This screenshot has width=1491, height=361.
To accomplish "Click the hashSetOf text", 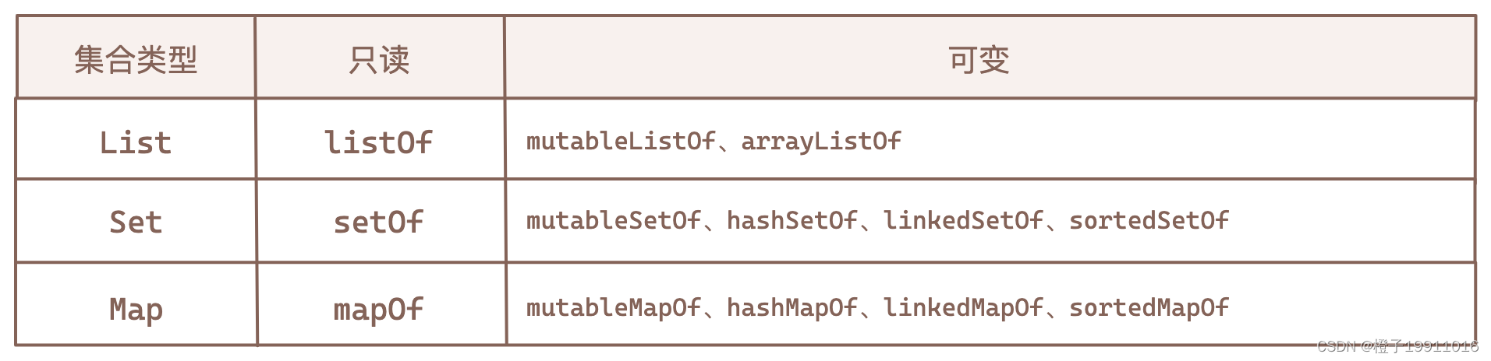I will (x=792, y=221).
